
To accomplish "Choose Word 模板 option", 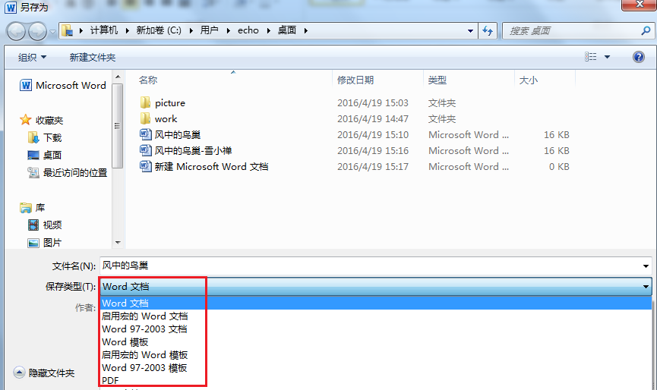I will click(376, 342).
